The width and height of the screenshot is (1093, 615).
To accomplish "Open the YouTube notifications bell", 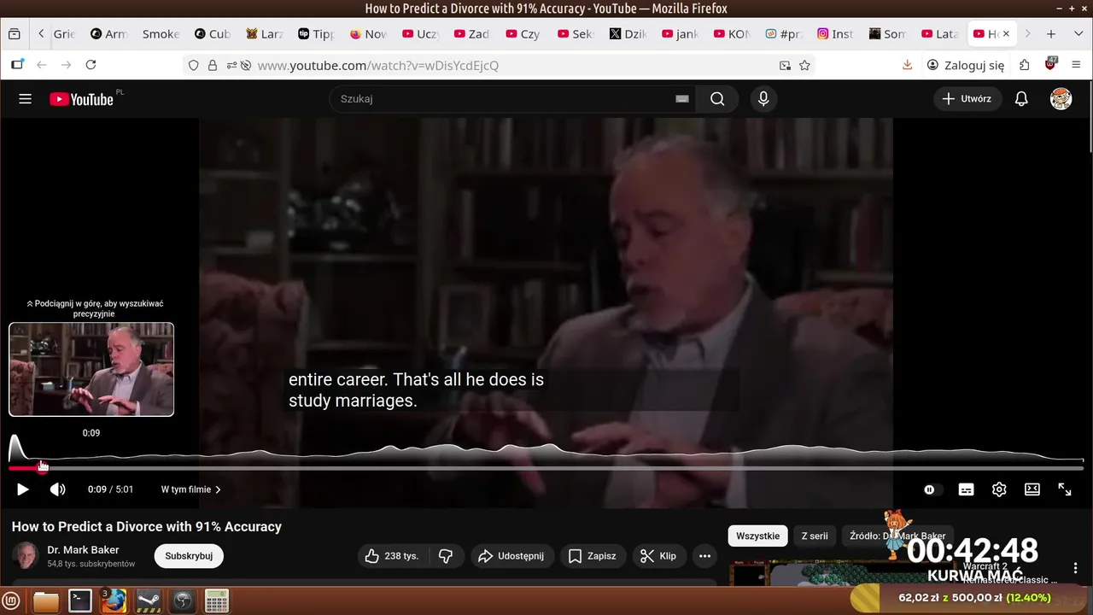I will 1021,99.
